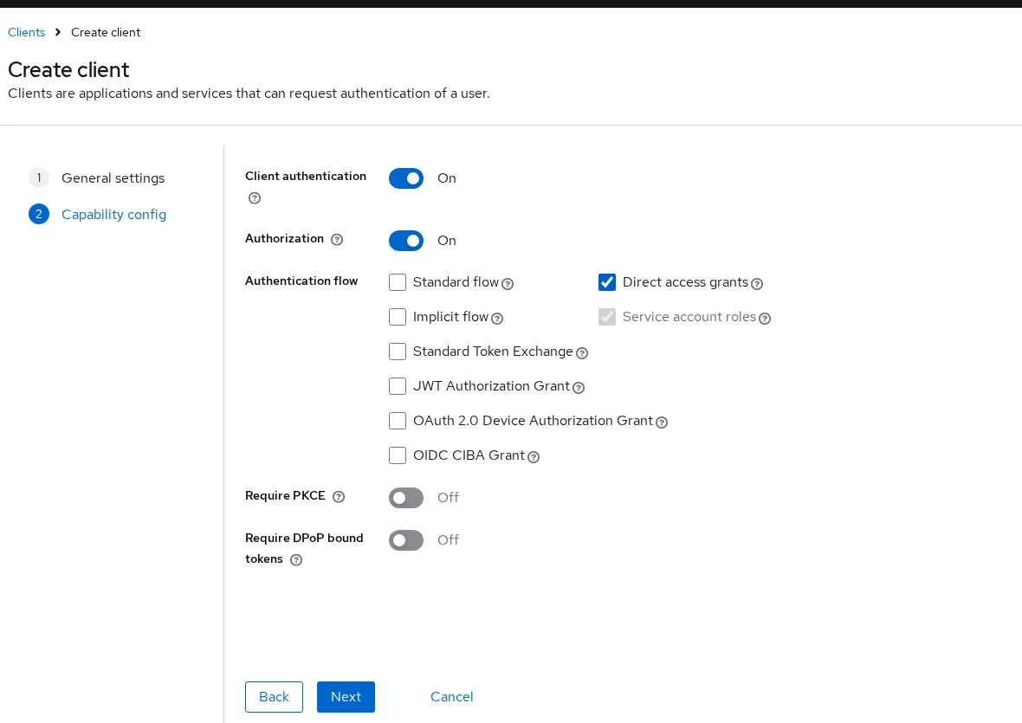Open help for Client authentication

click(x=255, y=198)
